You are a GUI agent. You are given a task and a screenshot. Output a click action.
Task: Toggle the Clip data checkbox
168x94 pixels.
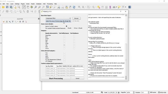73,21
